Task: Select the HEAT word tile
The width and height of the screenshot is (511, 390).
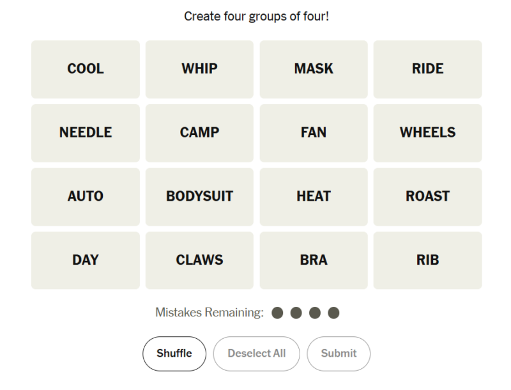Action: (x=314, y=196)
